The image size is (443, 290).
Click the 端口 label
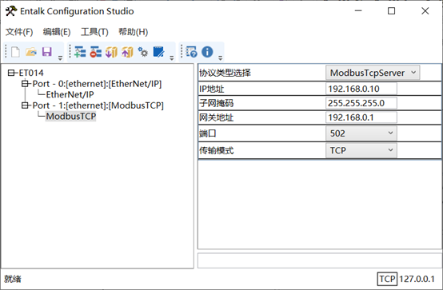(208, 133)
